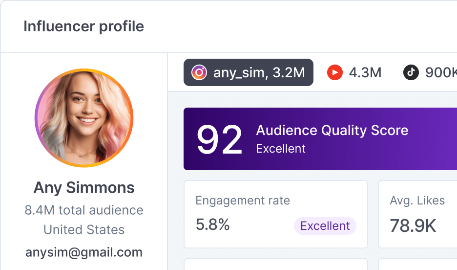Image resolution: width=457 pixels, height=270 pixels.
Task: Click the Audience Quality Score title
Action: pos(332,131)
